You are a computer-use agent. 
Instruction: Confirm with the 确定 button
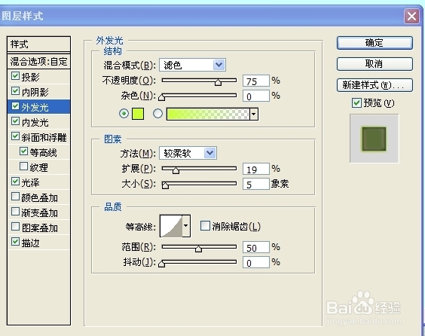(x=375, y=43)
